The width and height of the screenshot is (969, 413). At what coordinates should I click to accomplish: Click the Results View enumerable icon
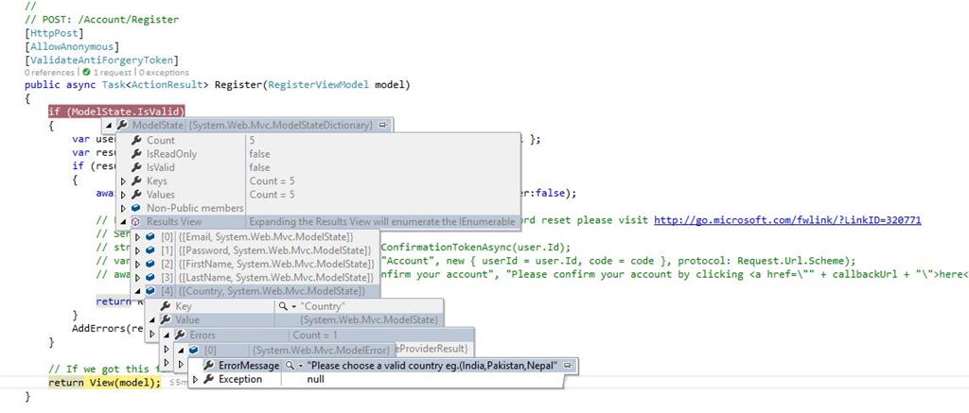[135, 222]
